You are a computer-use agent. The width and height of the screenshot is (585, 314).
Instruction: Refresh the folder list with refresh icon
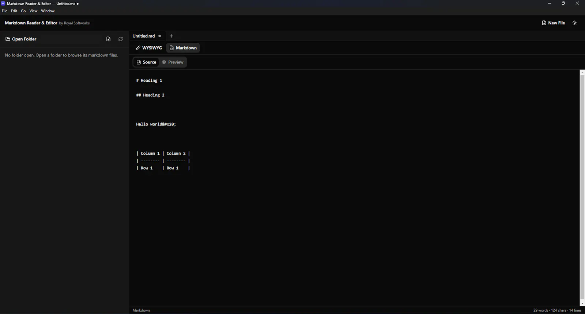pos(121,39)
